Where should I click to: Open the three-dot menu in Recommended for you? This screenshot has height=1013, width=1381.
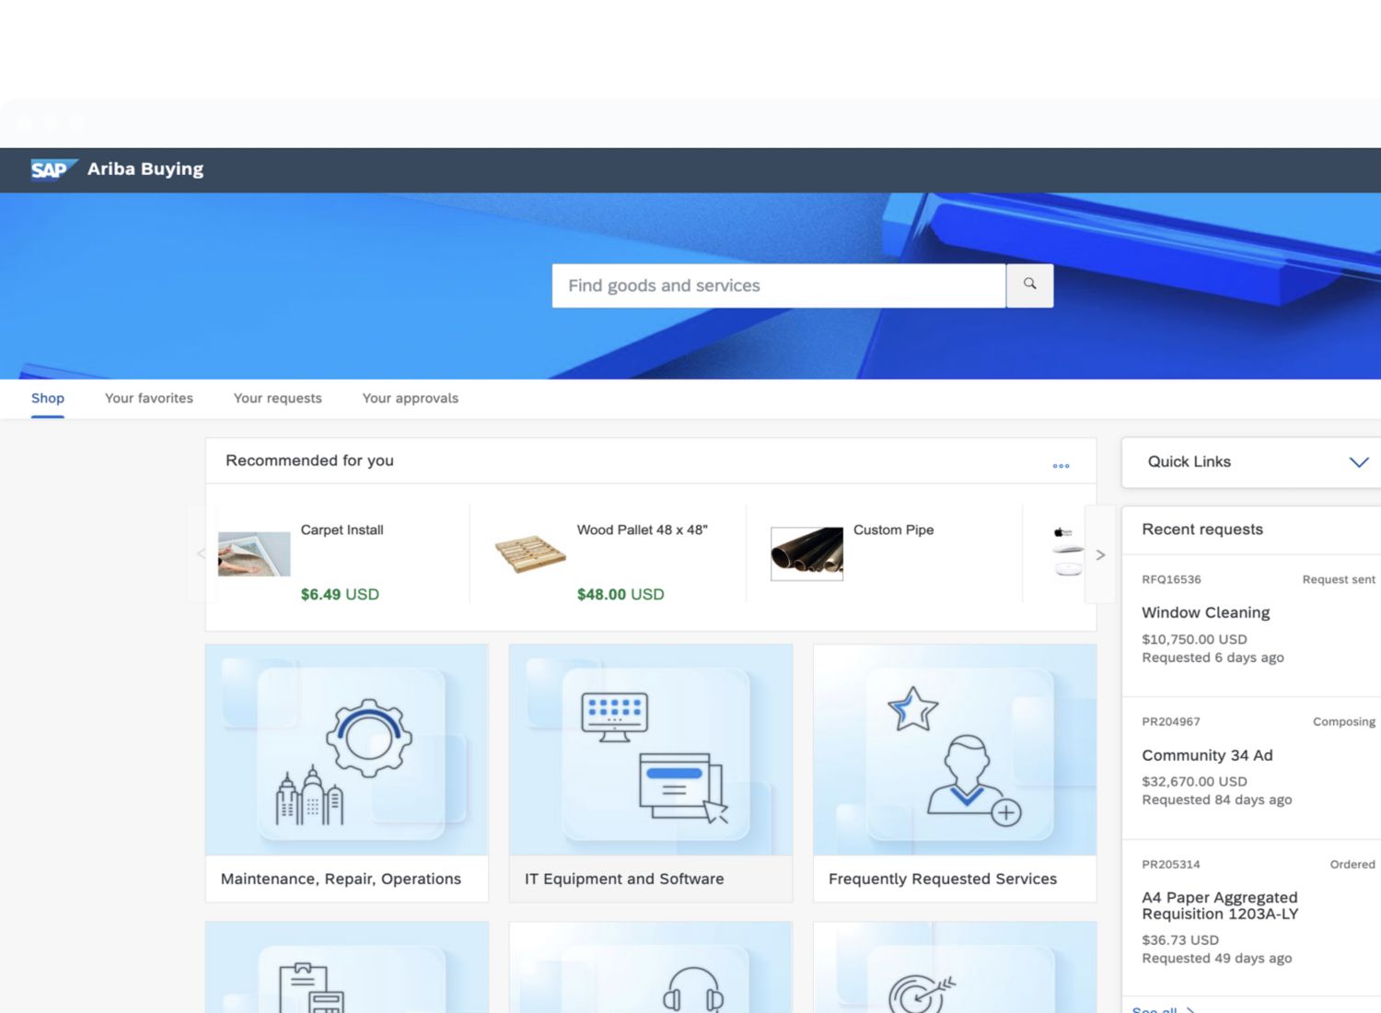click(x=1061, y=465)
